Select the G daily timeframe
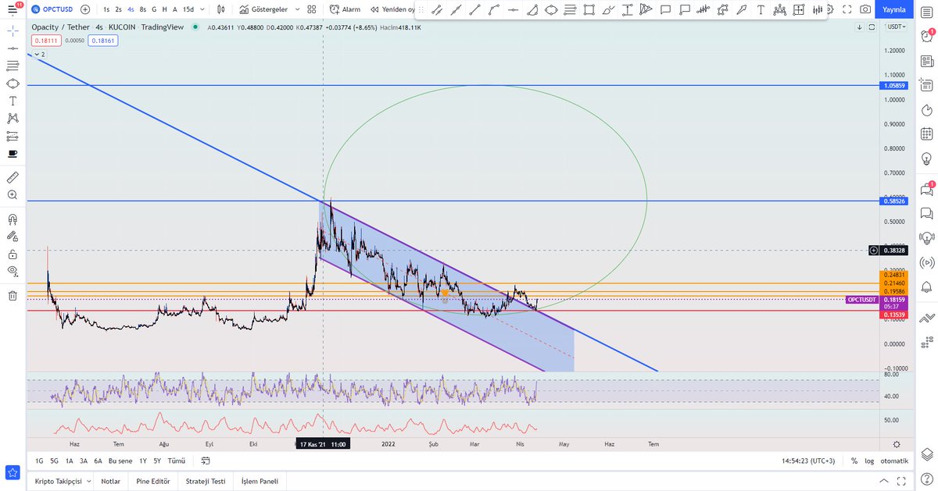This screenshot has height=491, width=938. point(154,9)
